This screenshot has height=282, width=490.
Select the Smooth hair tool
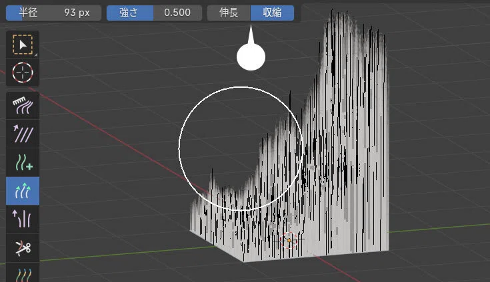[23, 134]
